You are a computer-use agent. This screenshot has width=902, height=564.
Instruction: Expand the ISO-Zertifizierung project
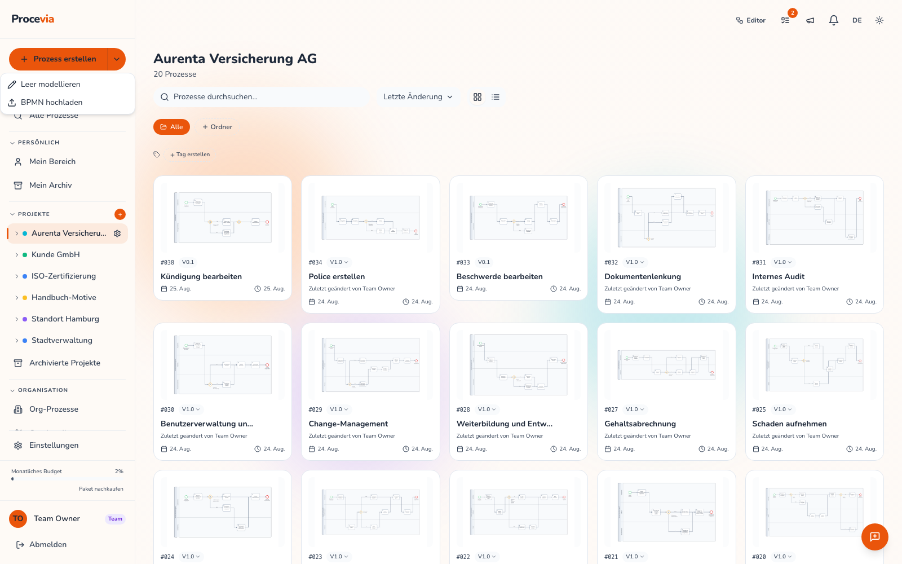pyautogui.click(x=17, y=276)
